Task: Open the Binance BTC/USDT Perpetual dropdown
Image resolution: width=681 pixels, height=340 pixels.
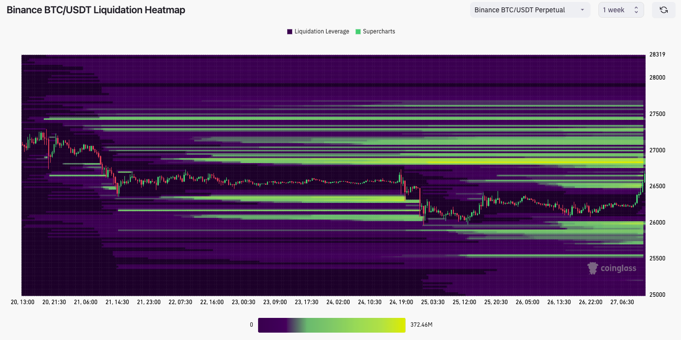Action: click(530, 10)
